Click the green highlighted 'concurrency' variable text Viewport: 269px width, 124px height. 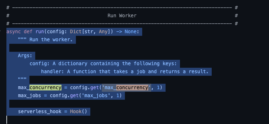(45, 88)
